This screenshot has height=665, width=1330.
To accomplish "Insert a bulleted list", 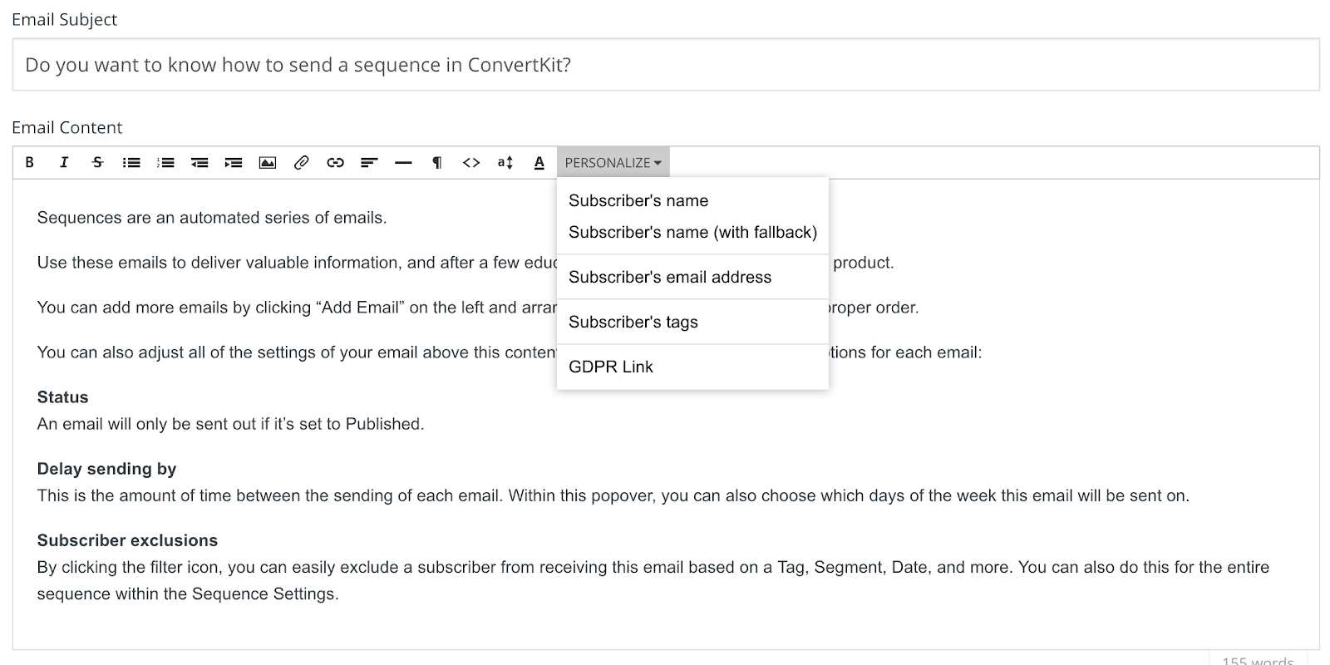I will tap(131, 163).
